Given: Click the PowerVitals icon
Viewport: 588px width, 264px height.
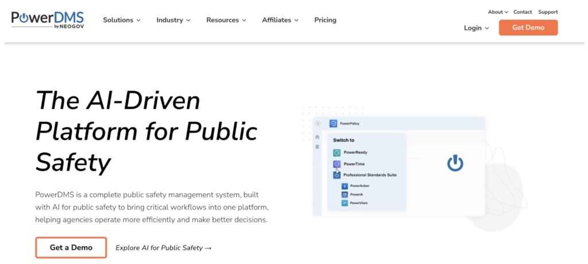Looking at the screenshot, I should tap(345, 203).
